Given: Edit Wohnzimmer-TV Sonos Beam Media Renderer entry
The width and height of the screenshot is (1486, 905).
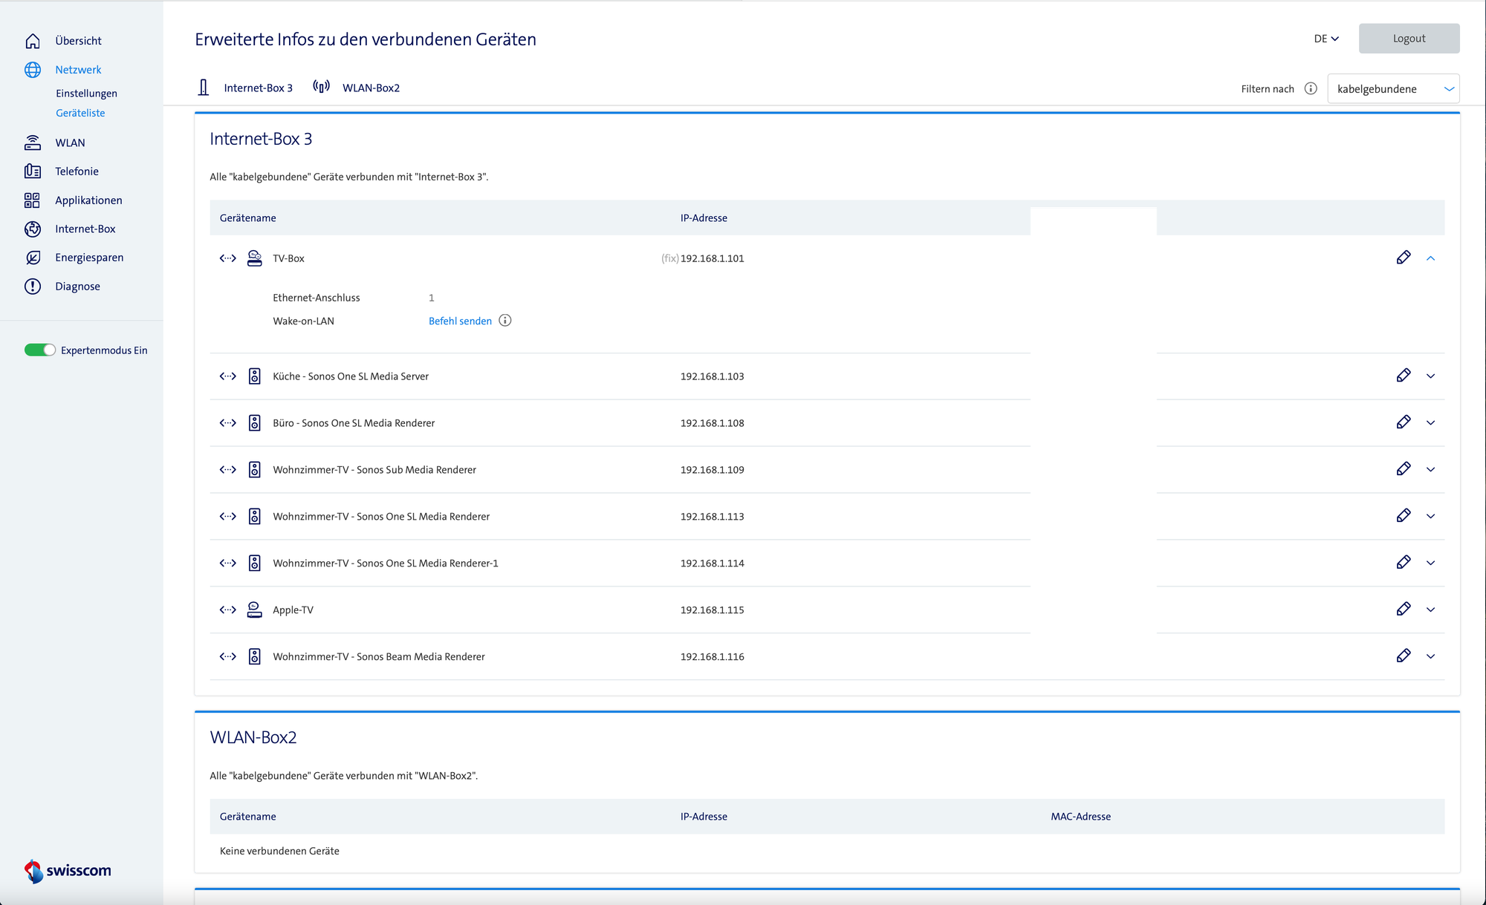Looking at the screenshot, I should tap(1404, 656).
